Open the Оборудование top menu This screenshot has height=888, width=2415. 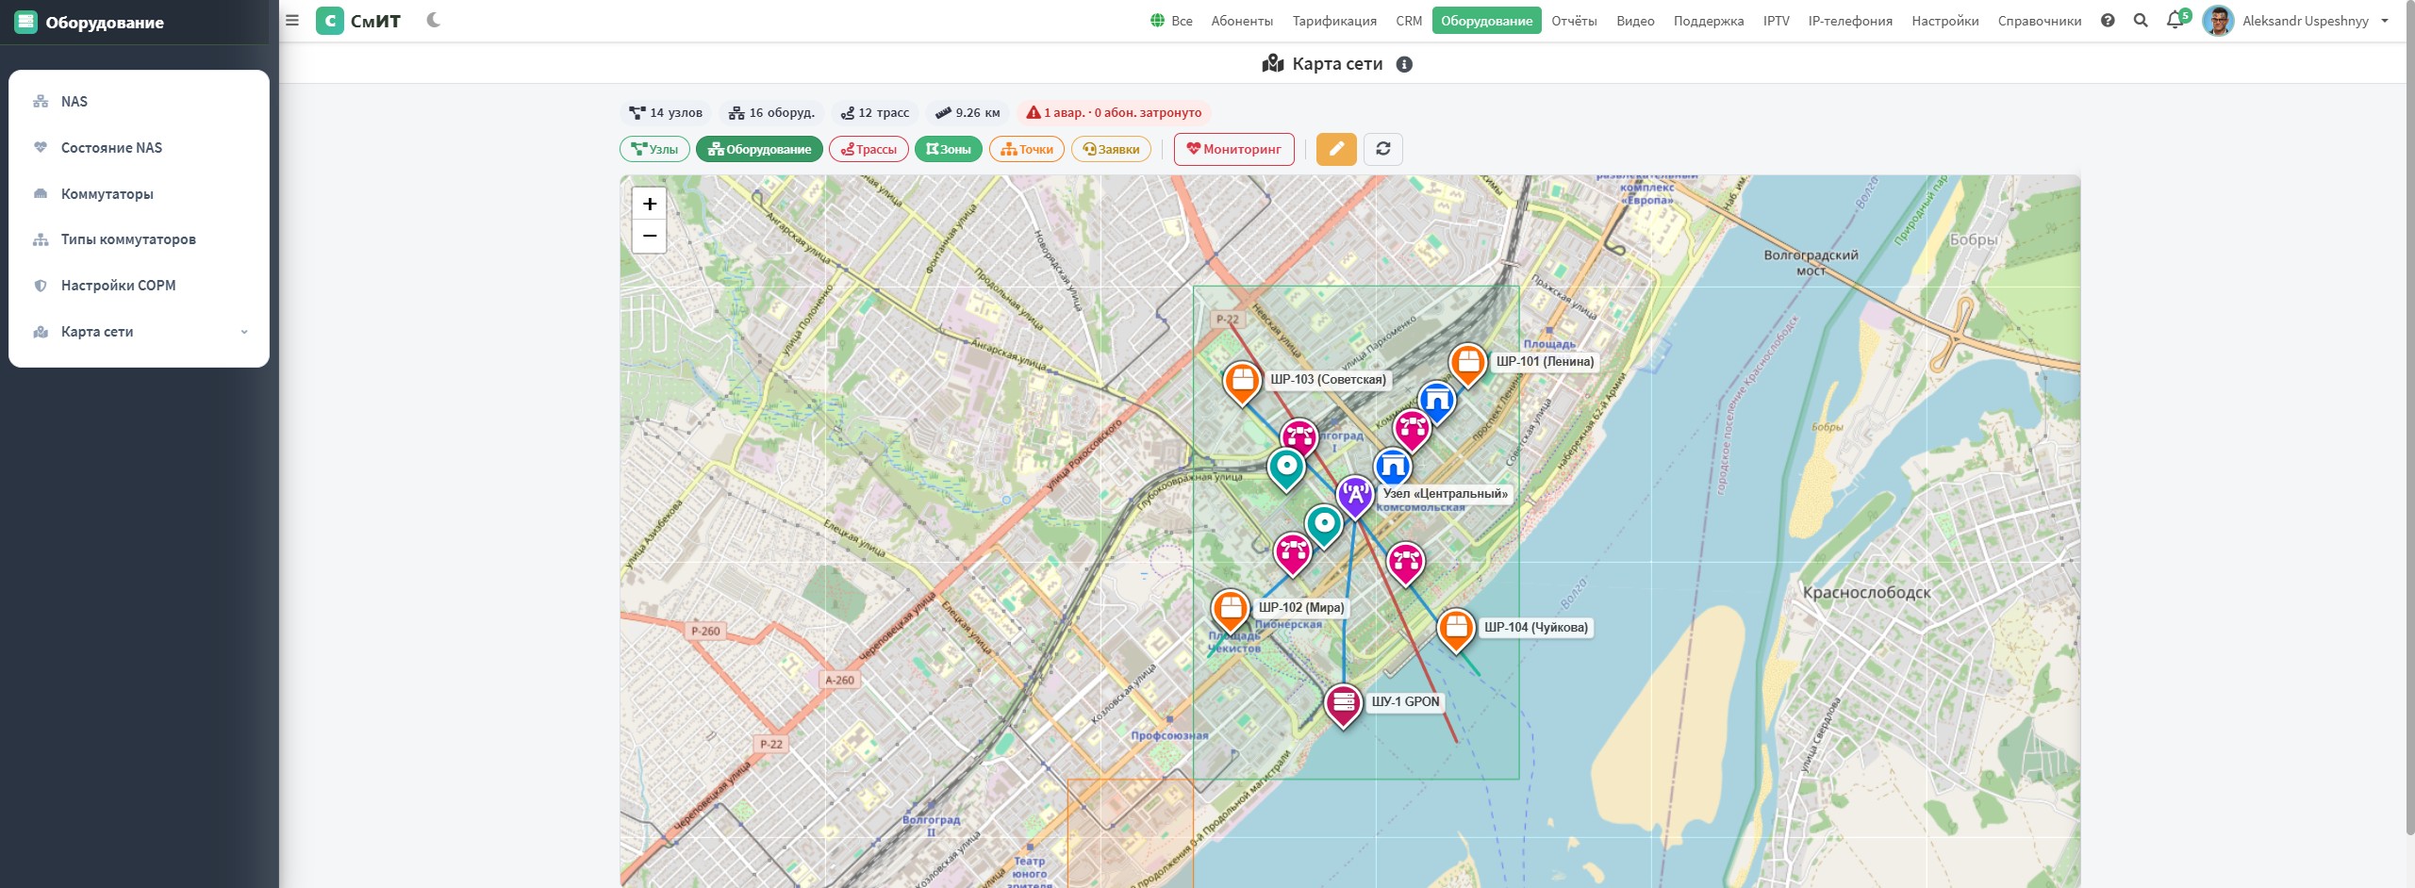tap(1486, 21)
